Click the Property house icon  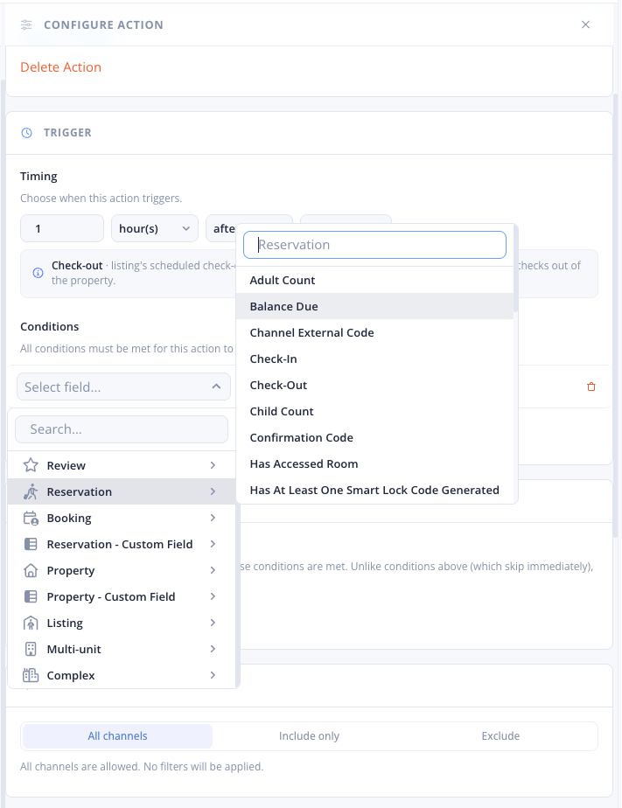[x=31, y=570]
